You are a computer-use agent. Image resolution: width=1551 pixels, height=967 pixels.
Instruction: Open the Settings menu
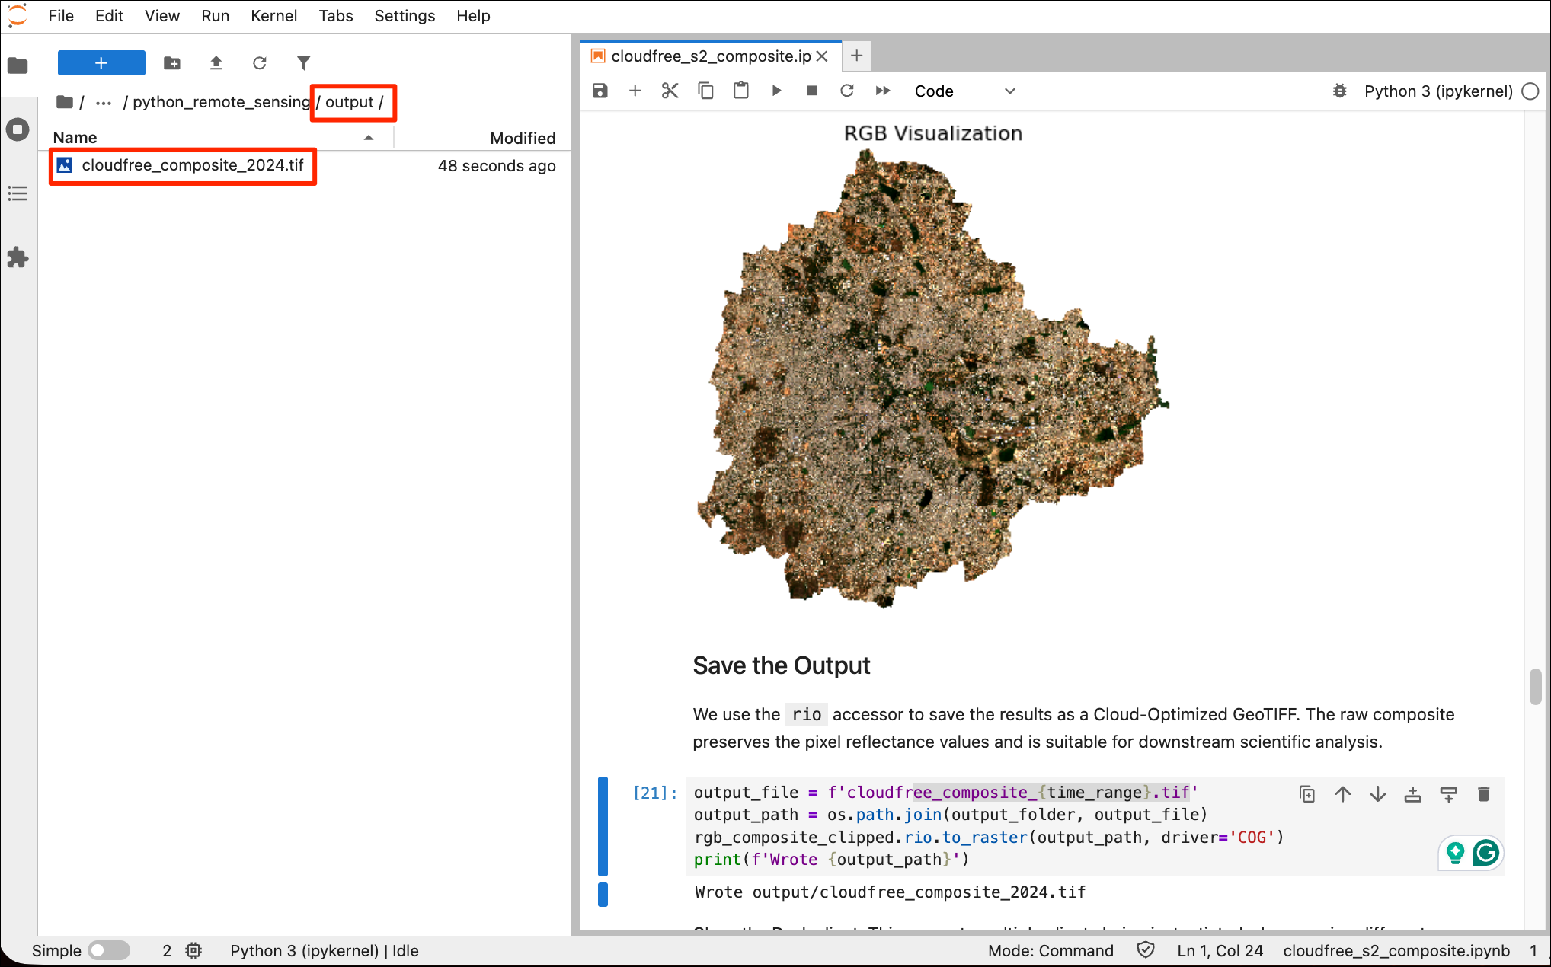(x=405, y=16)
